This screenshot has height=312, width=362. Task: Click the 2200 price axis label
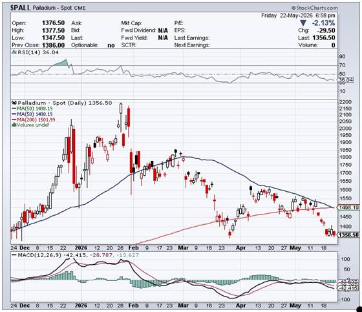coord(345,102)
